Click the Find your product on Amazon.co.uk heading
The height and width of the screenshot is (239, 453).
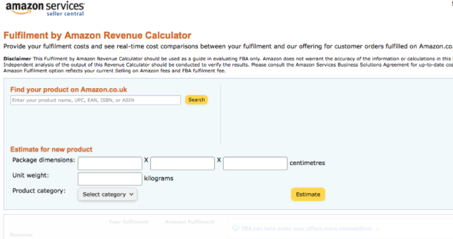tap(68, 89)
